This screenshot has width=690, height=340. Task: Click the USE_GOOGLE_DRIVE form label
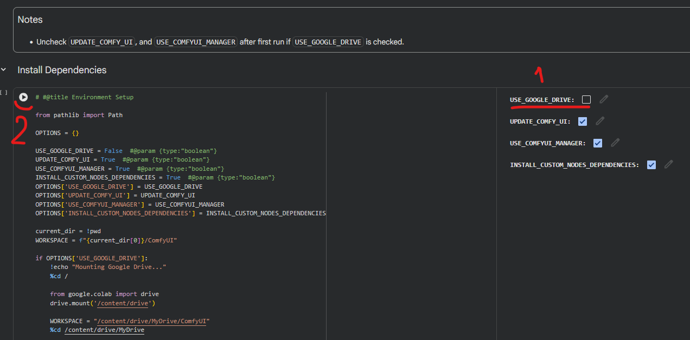541,100
